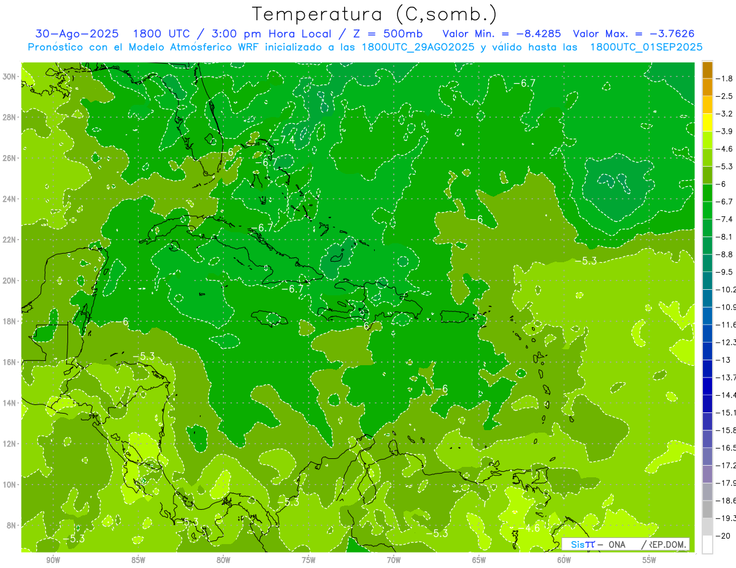Click the "-17.9" color bar label

726,483
